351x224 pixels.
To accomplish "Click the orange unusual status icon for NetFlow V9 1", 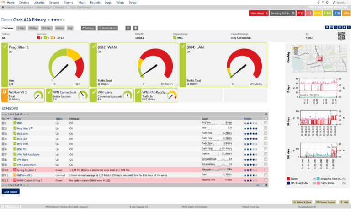I will pos(15,175).
